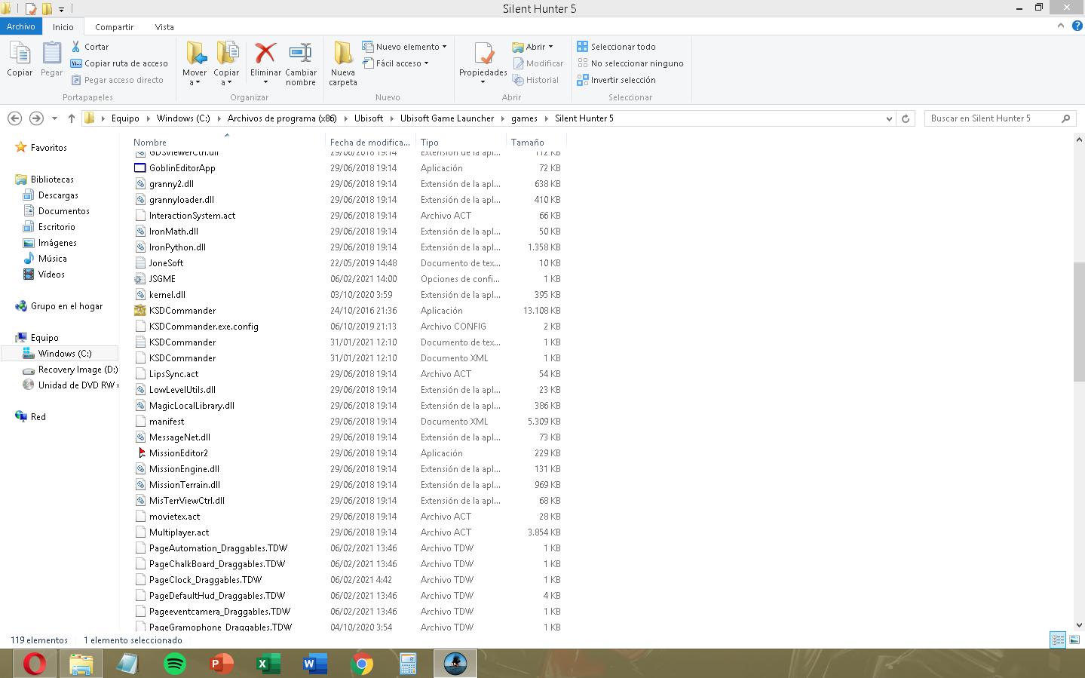Viewport: 1085px width, 678px height.
Task: Open recent locations dropdown arrow
Action: 54,118
